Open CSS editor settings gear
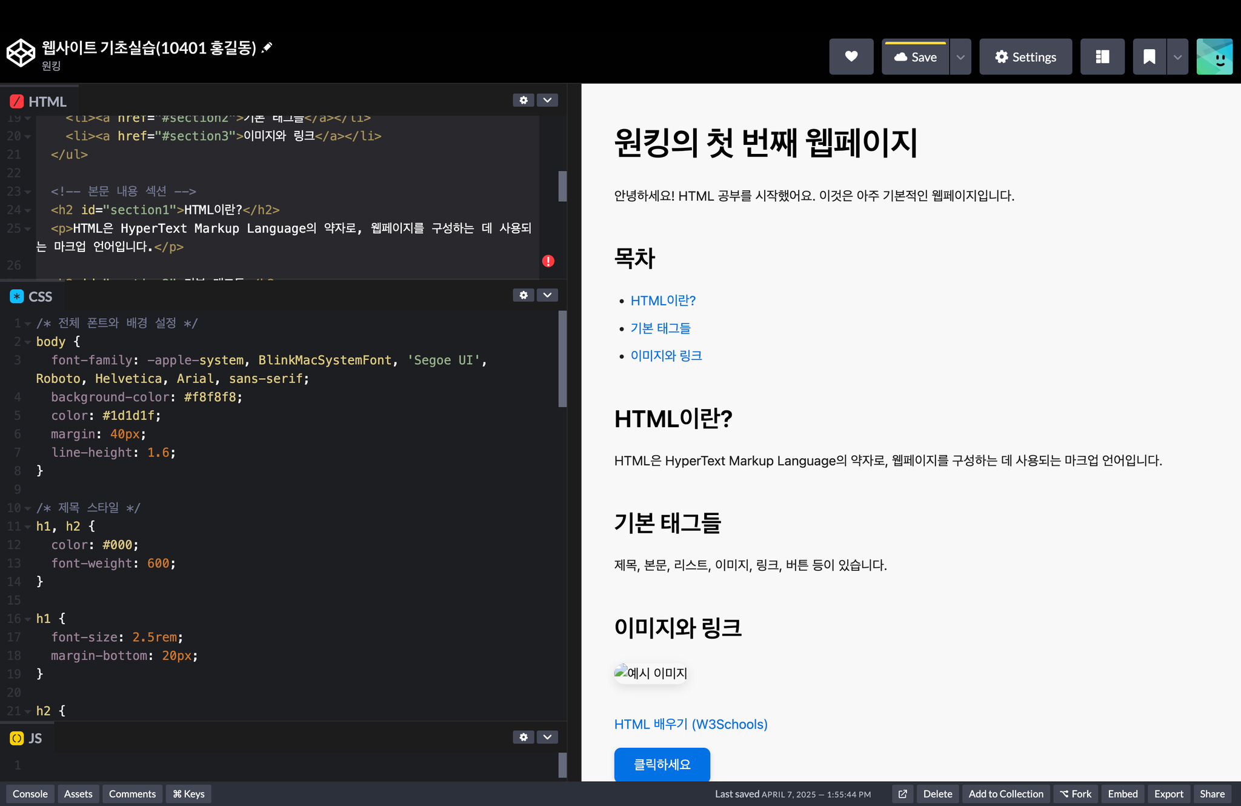This screenshot has height=806, width=1241. (524, 295)
